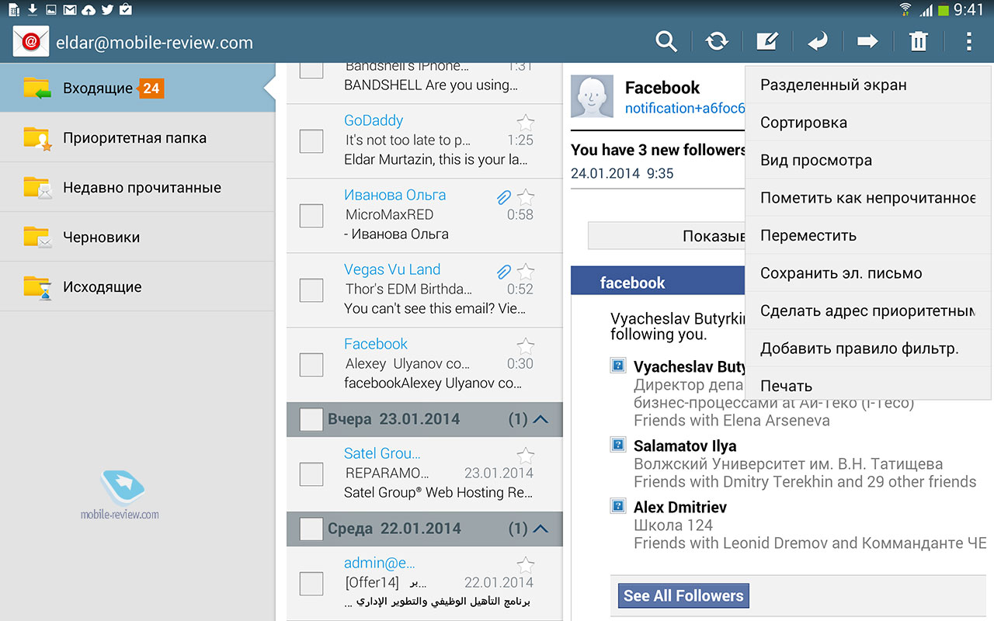Tap notification+a6foc sender address

[x=685, y=109]
